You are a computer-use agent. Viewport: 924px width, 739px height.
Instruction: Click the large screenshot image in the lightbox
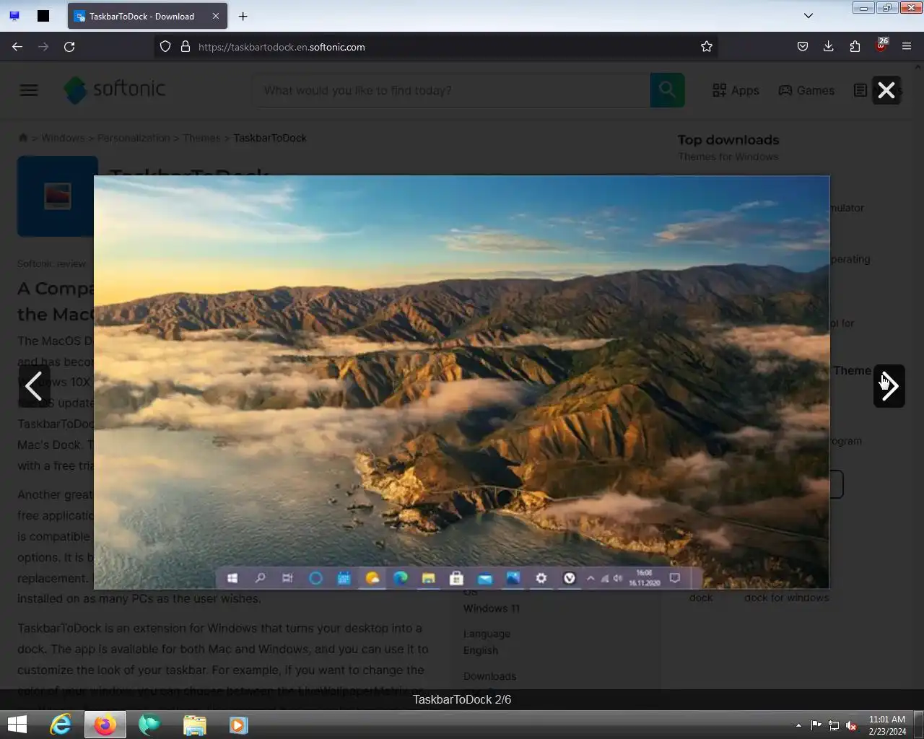tap(461, 382)
